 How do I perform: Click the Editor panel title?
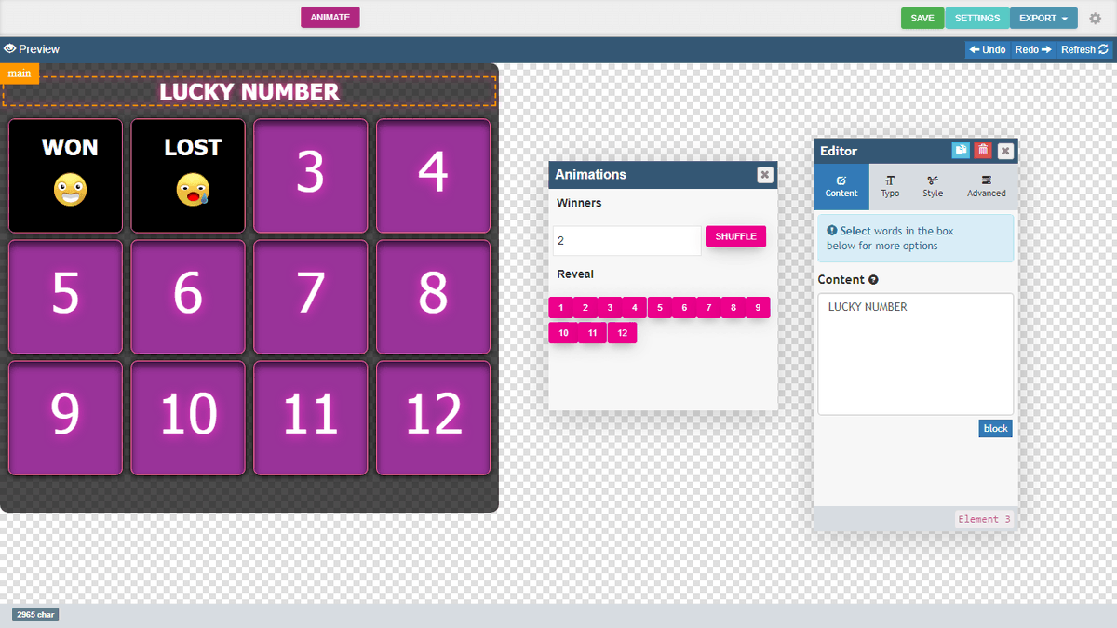coord(839,151)
